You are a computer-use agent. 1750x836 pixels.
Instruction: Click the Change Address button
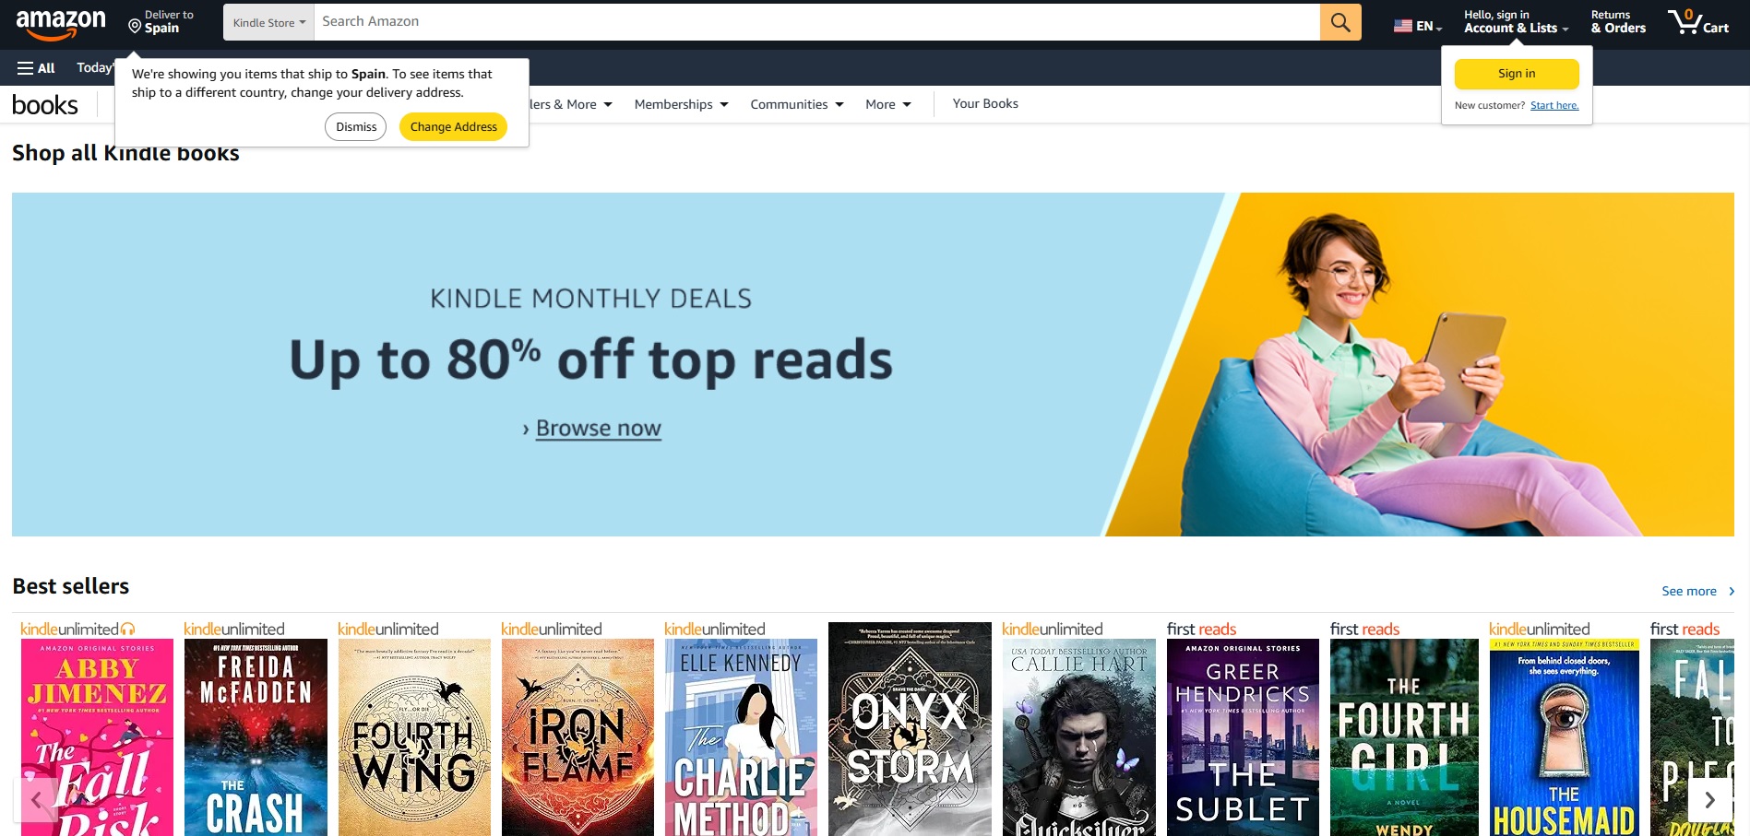tap(453, 126)
